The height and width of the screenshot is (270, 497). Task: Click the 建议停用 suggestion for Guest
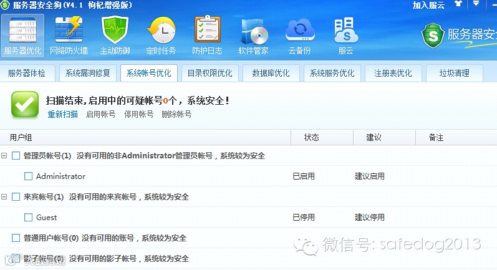point(369,218)
